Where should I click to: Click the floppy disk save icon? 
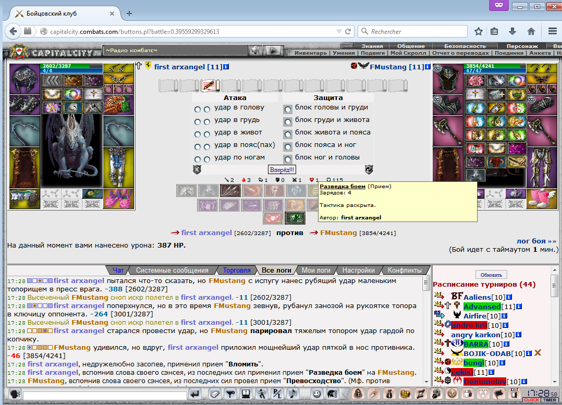point(246,394)
